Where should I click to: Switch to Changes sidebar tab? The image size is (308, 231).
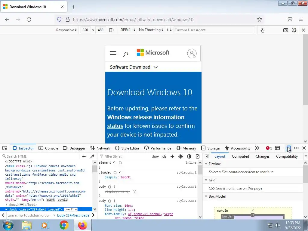click(263, 156)
